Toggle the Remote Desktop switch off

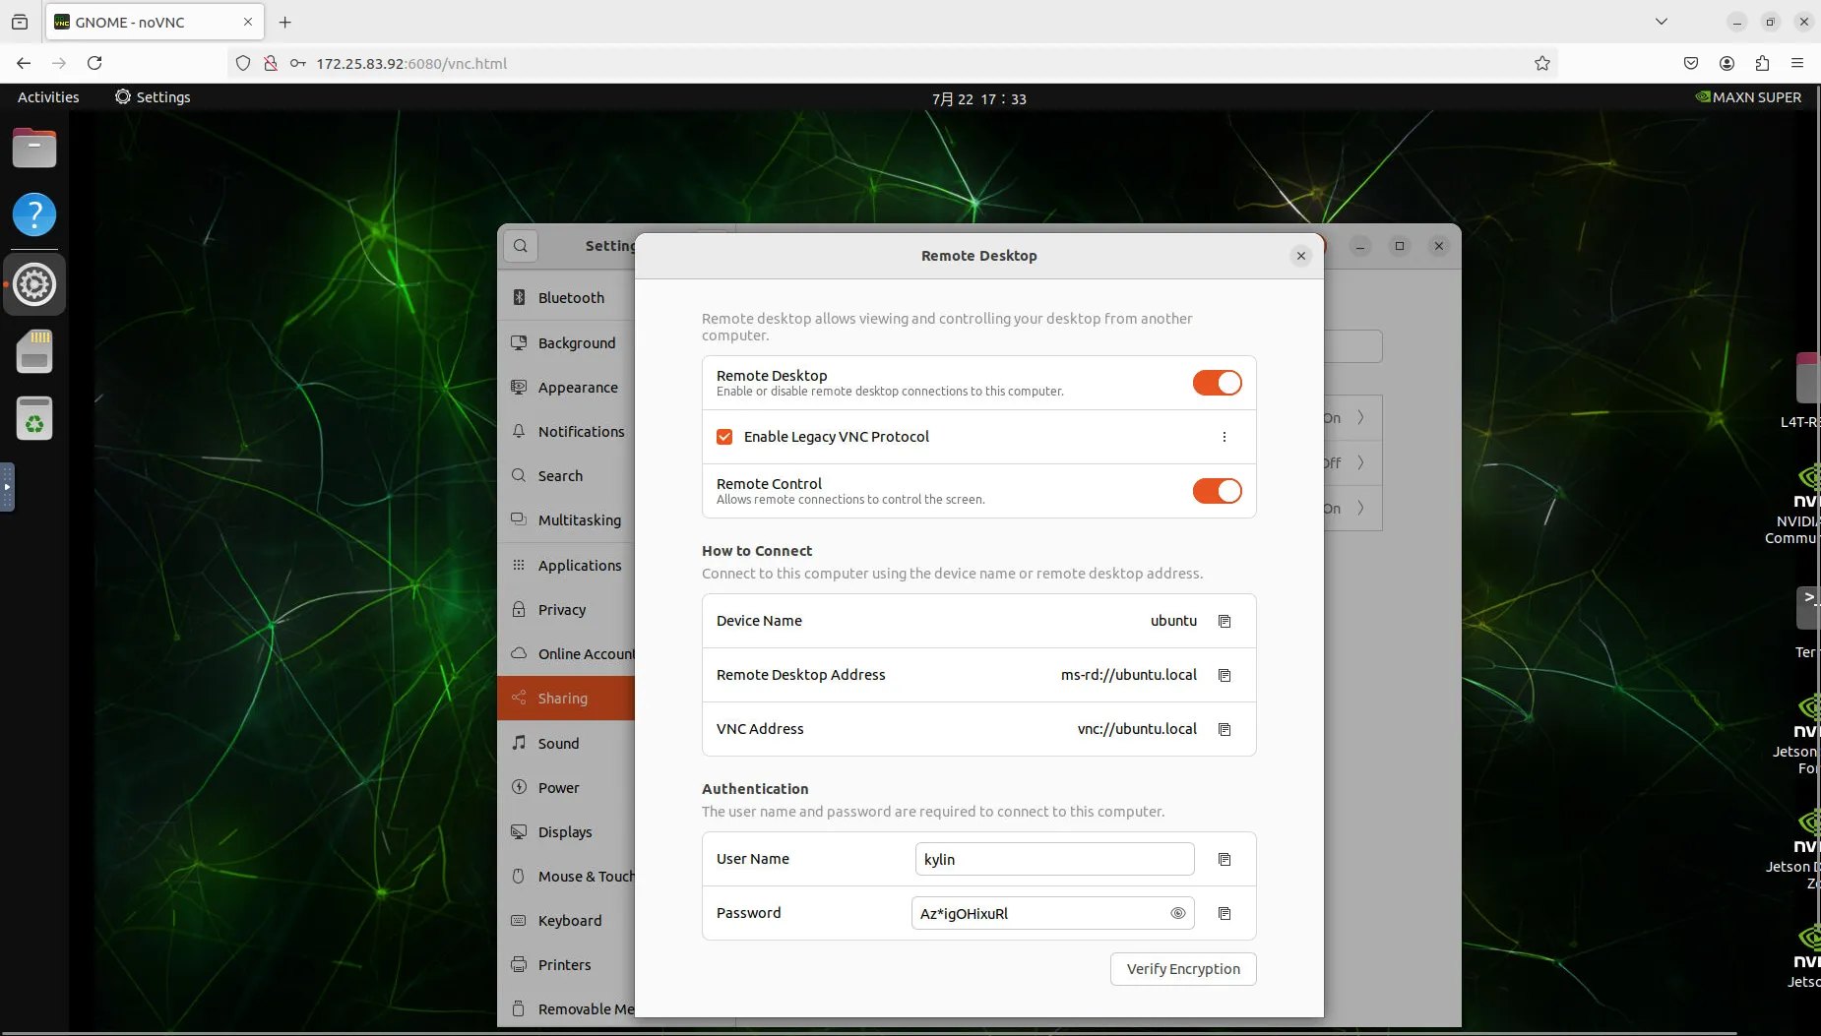[1217, 383]
